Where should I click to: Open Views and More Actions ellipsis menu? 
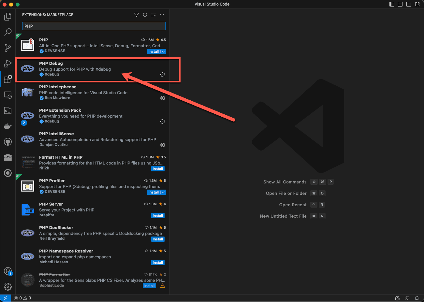click(x=162, y=15)
